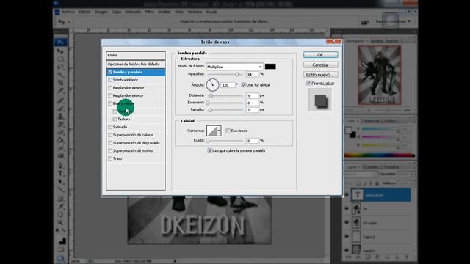Select the Line shape tool

coord(60,189)
